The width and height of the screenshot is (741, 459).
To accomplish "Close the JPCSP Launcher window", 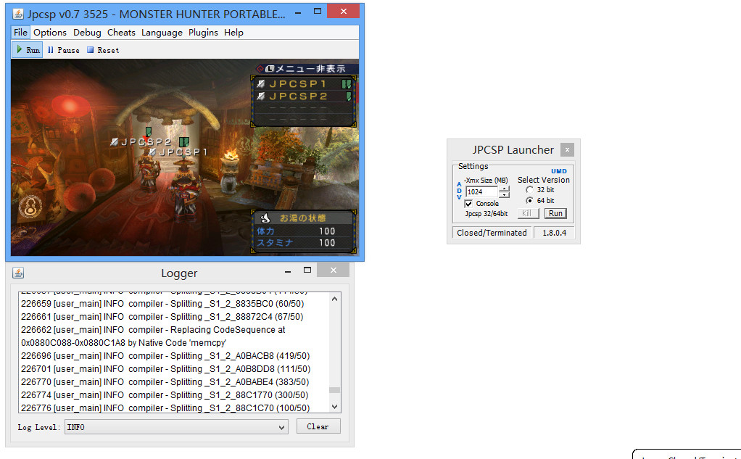I will click(567, 150).
